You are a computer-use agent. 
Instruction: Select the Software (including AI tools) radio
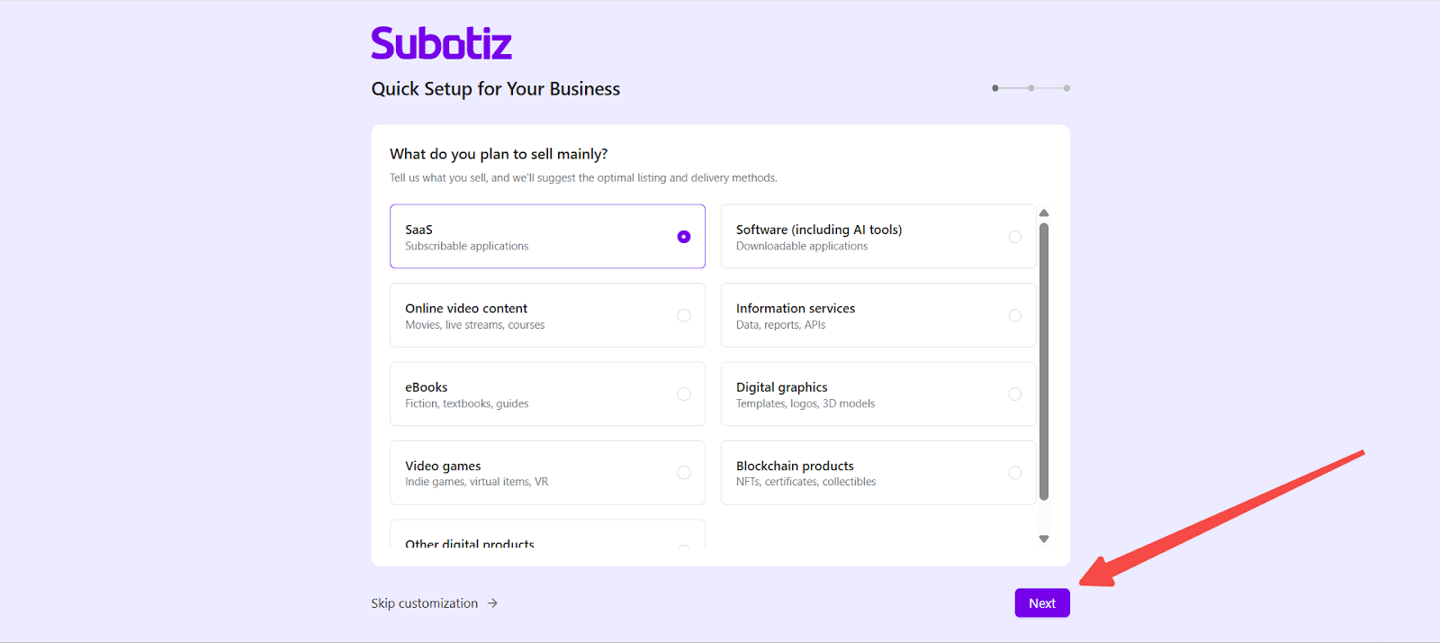(x=1015, y=237)
